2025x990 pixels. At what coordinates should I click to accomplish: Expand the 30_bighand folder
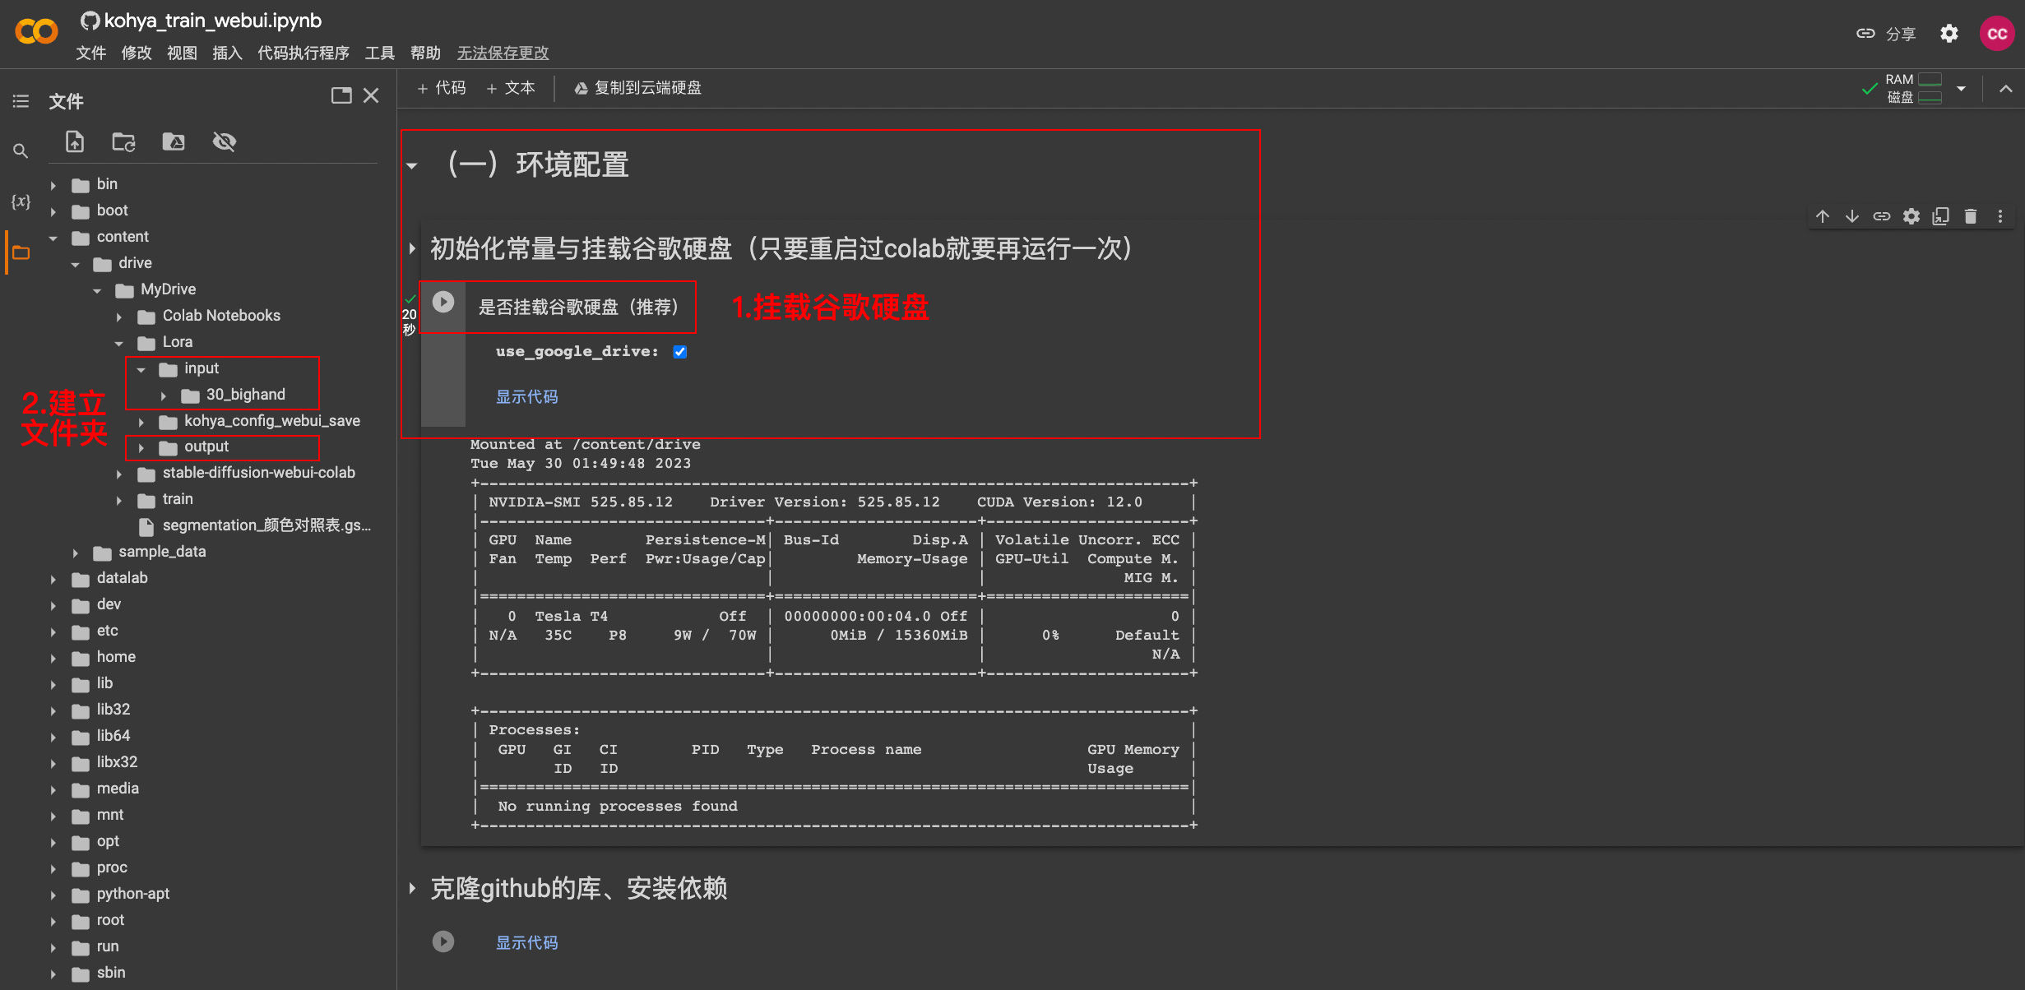(164, 396)
